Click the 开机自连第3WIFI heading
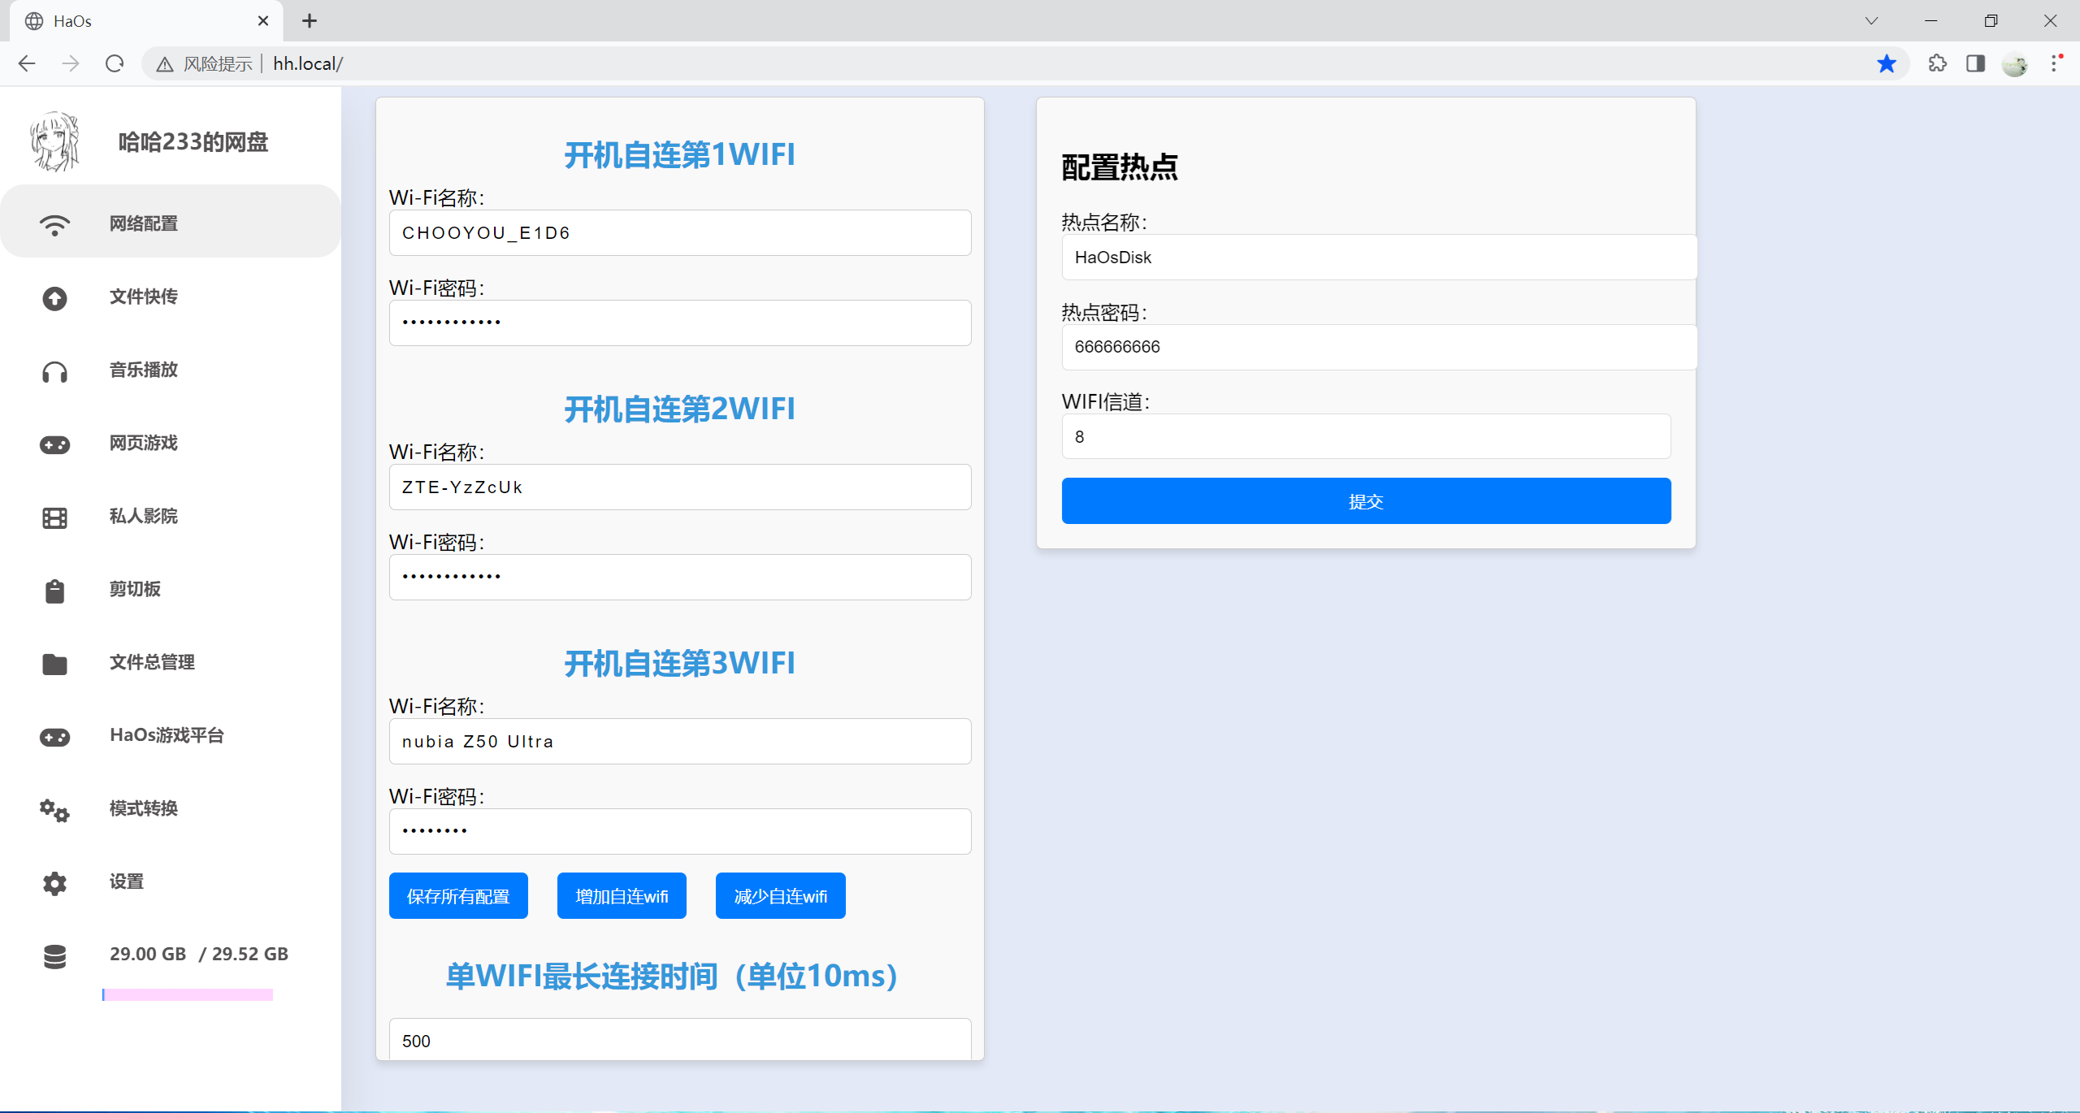 pos(680,663)
